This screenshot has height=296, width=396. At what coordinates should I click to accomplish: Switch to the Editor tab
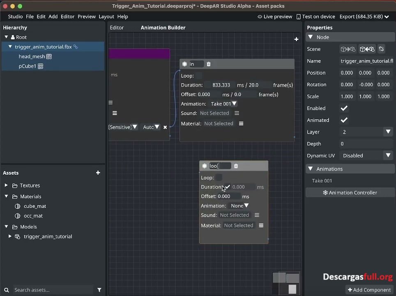(x=117, y=28)
